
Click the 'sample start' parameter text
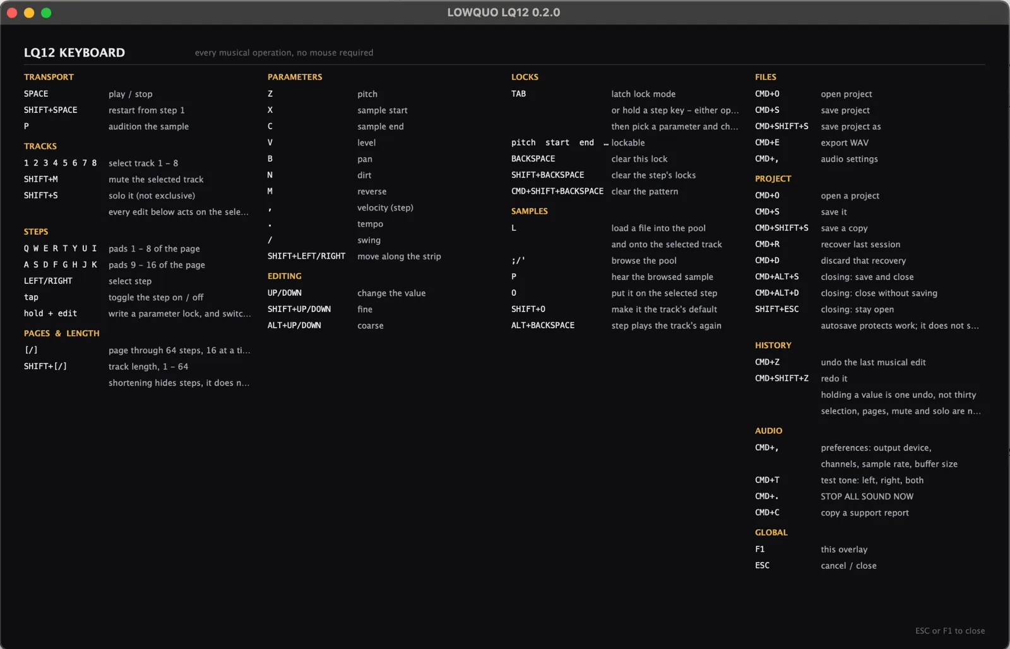click(383, 110)
